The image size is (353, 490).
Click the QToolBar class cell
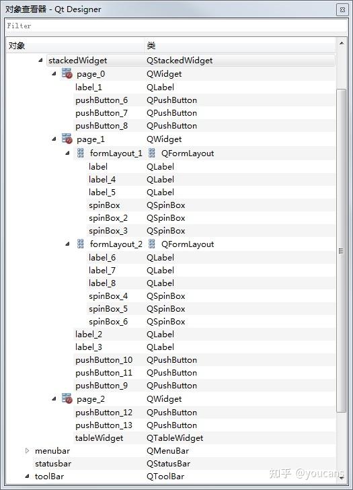click(x=165, y=477)
